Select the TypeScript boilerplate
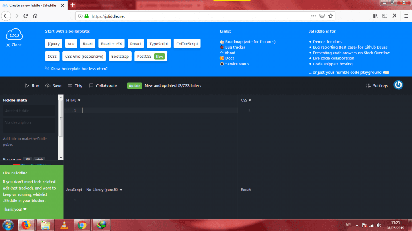412x231 pixels. (159, 44)
